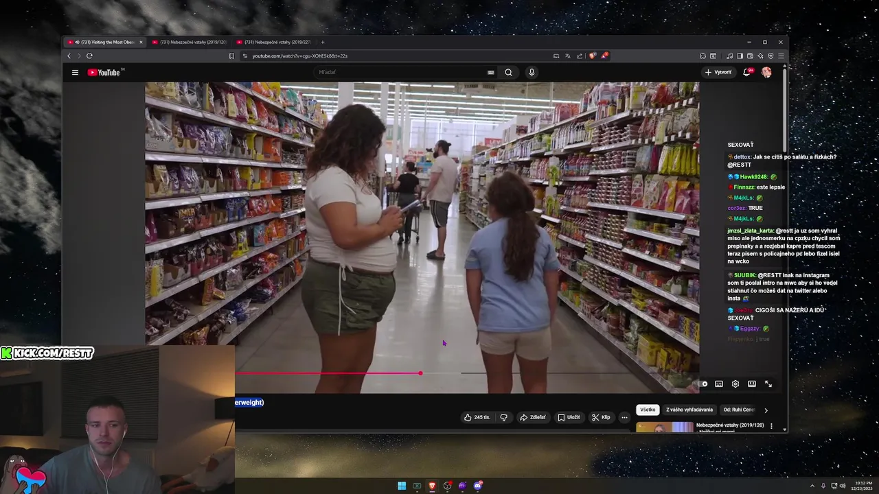Open the Brave main menu icon

[781, 56]
